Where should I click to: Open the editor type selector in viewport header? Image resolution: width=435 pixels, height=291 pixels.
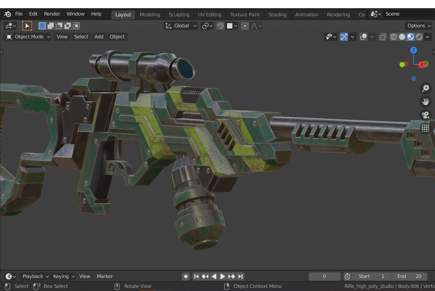(x=10, y=26)
